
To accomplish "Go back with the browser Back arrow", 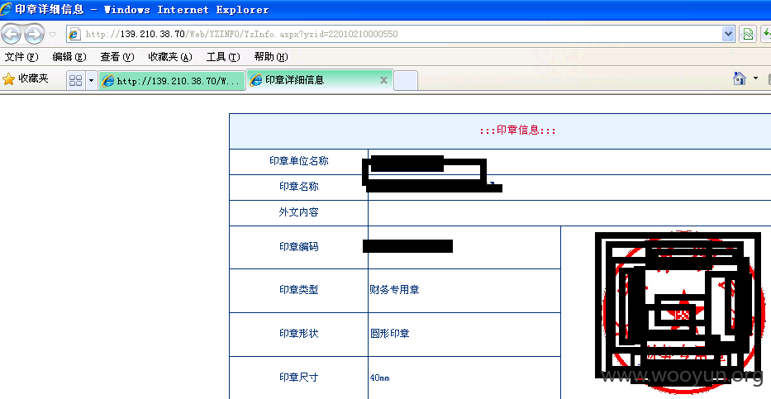I will (11, 34).
